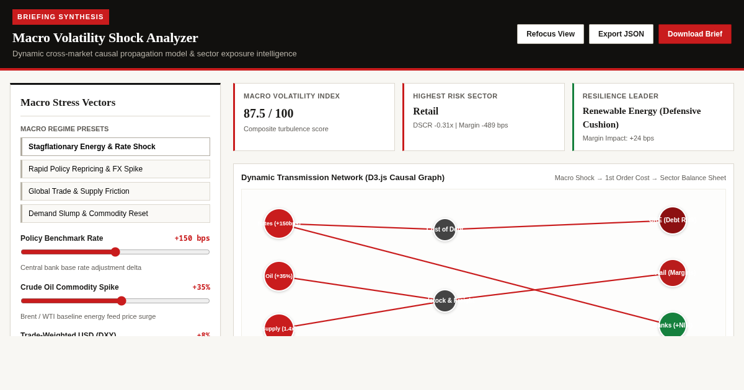The image size is (744, 390).
Task: Pick Demand Slump & Commodity Reset preset
Action: coord(115,214)
